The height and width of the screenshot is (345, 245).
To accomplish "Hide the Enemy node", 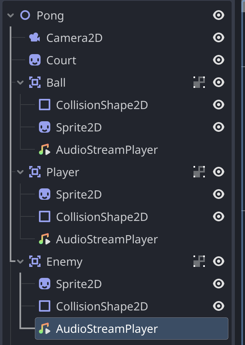I will coord(219,262).
